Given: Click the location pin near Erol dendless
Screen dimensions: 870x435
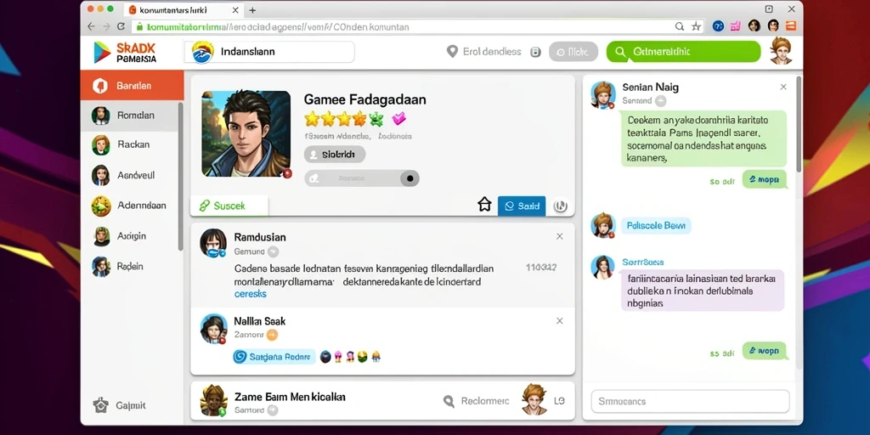Looking at the screenshot, I should click(x=452, y=52).
